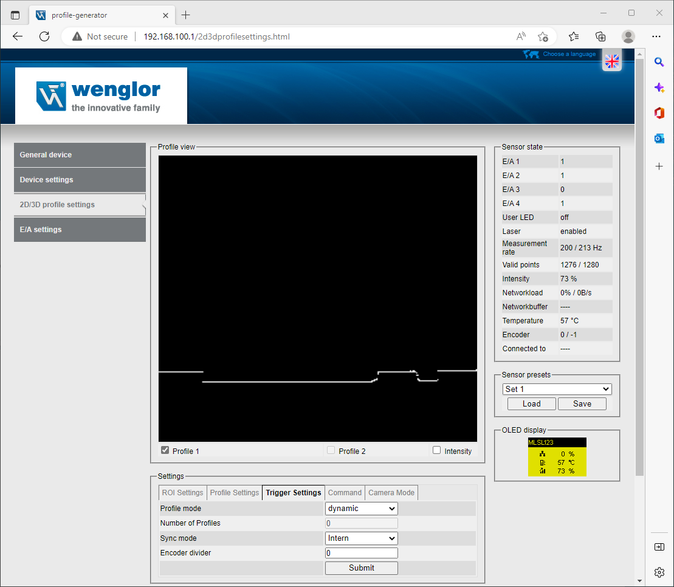Open the Outlook sidebar icon
This screenshot has width=674, height=587.
659,139
